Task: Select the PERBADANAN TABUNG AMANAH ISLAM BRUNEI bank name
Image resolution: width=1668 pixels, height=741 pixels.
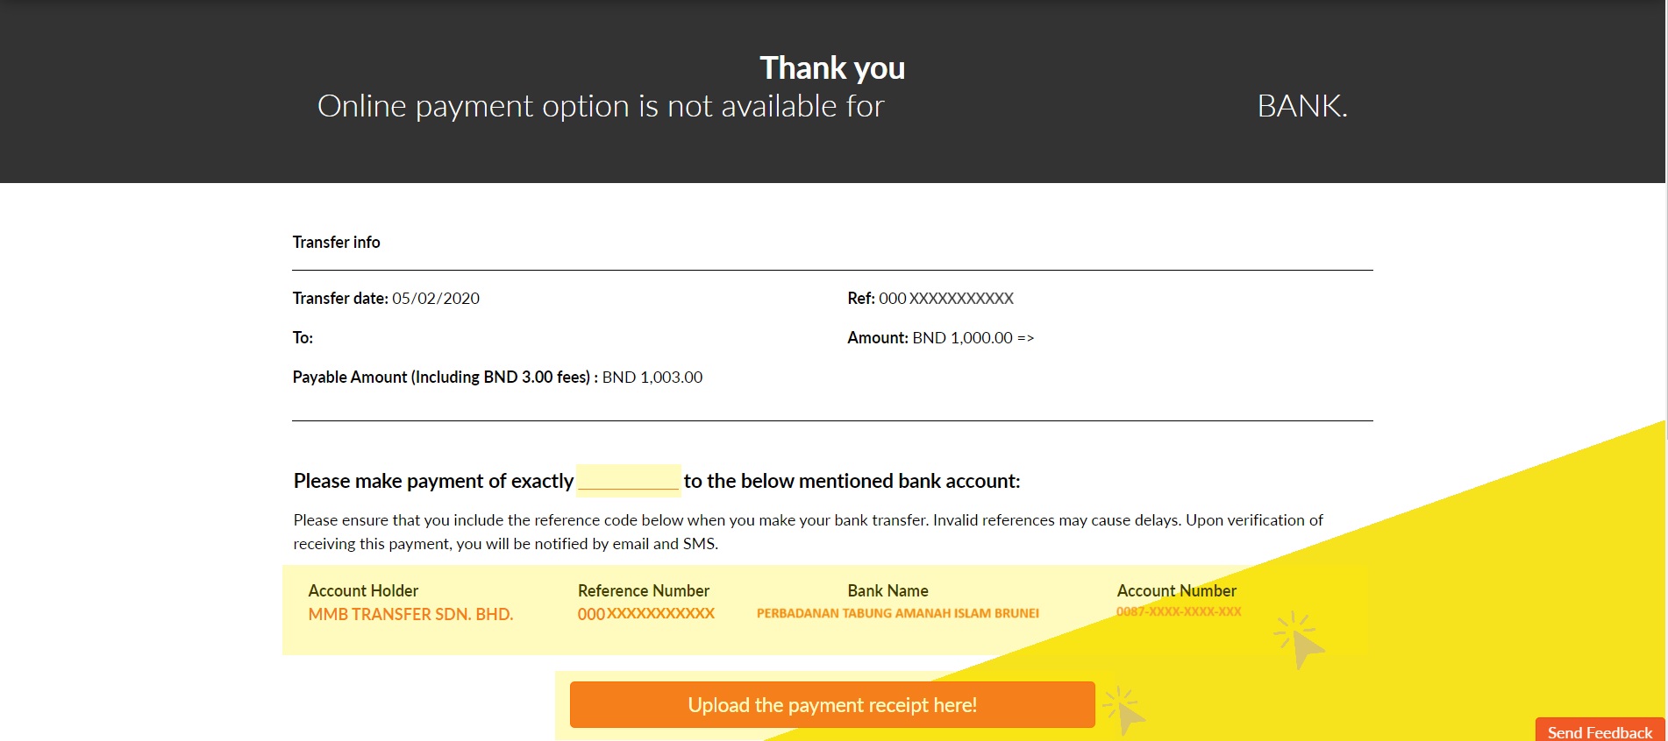Action: click(898, 613)
